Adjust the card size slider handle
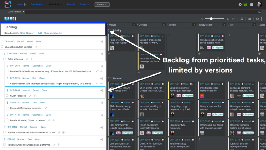Image resolution: width=266 pixels, height=150 pixels. coord(211,19)
